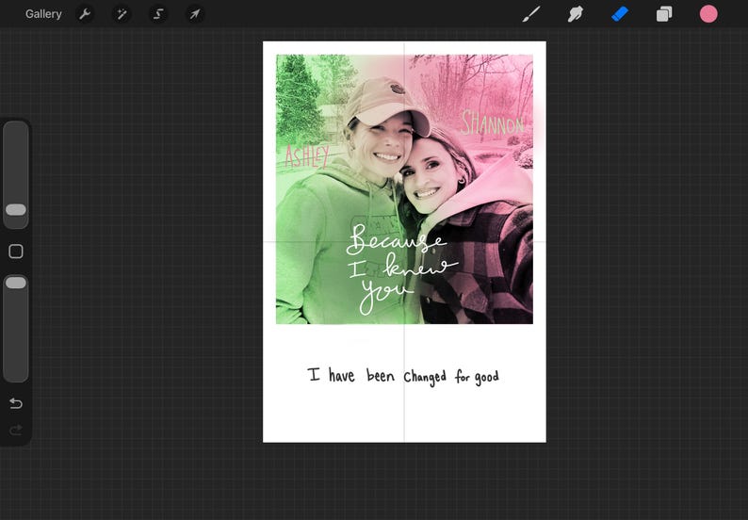Image resolution: width=748 pixels, height=520 pixels.
Task: Open the Layers panel
Action: pos(664,14)
